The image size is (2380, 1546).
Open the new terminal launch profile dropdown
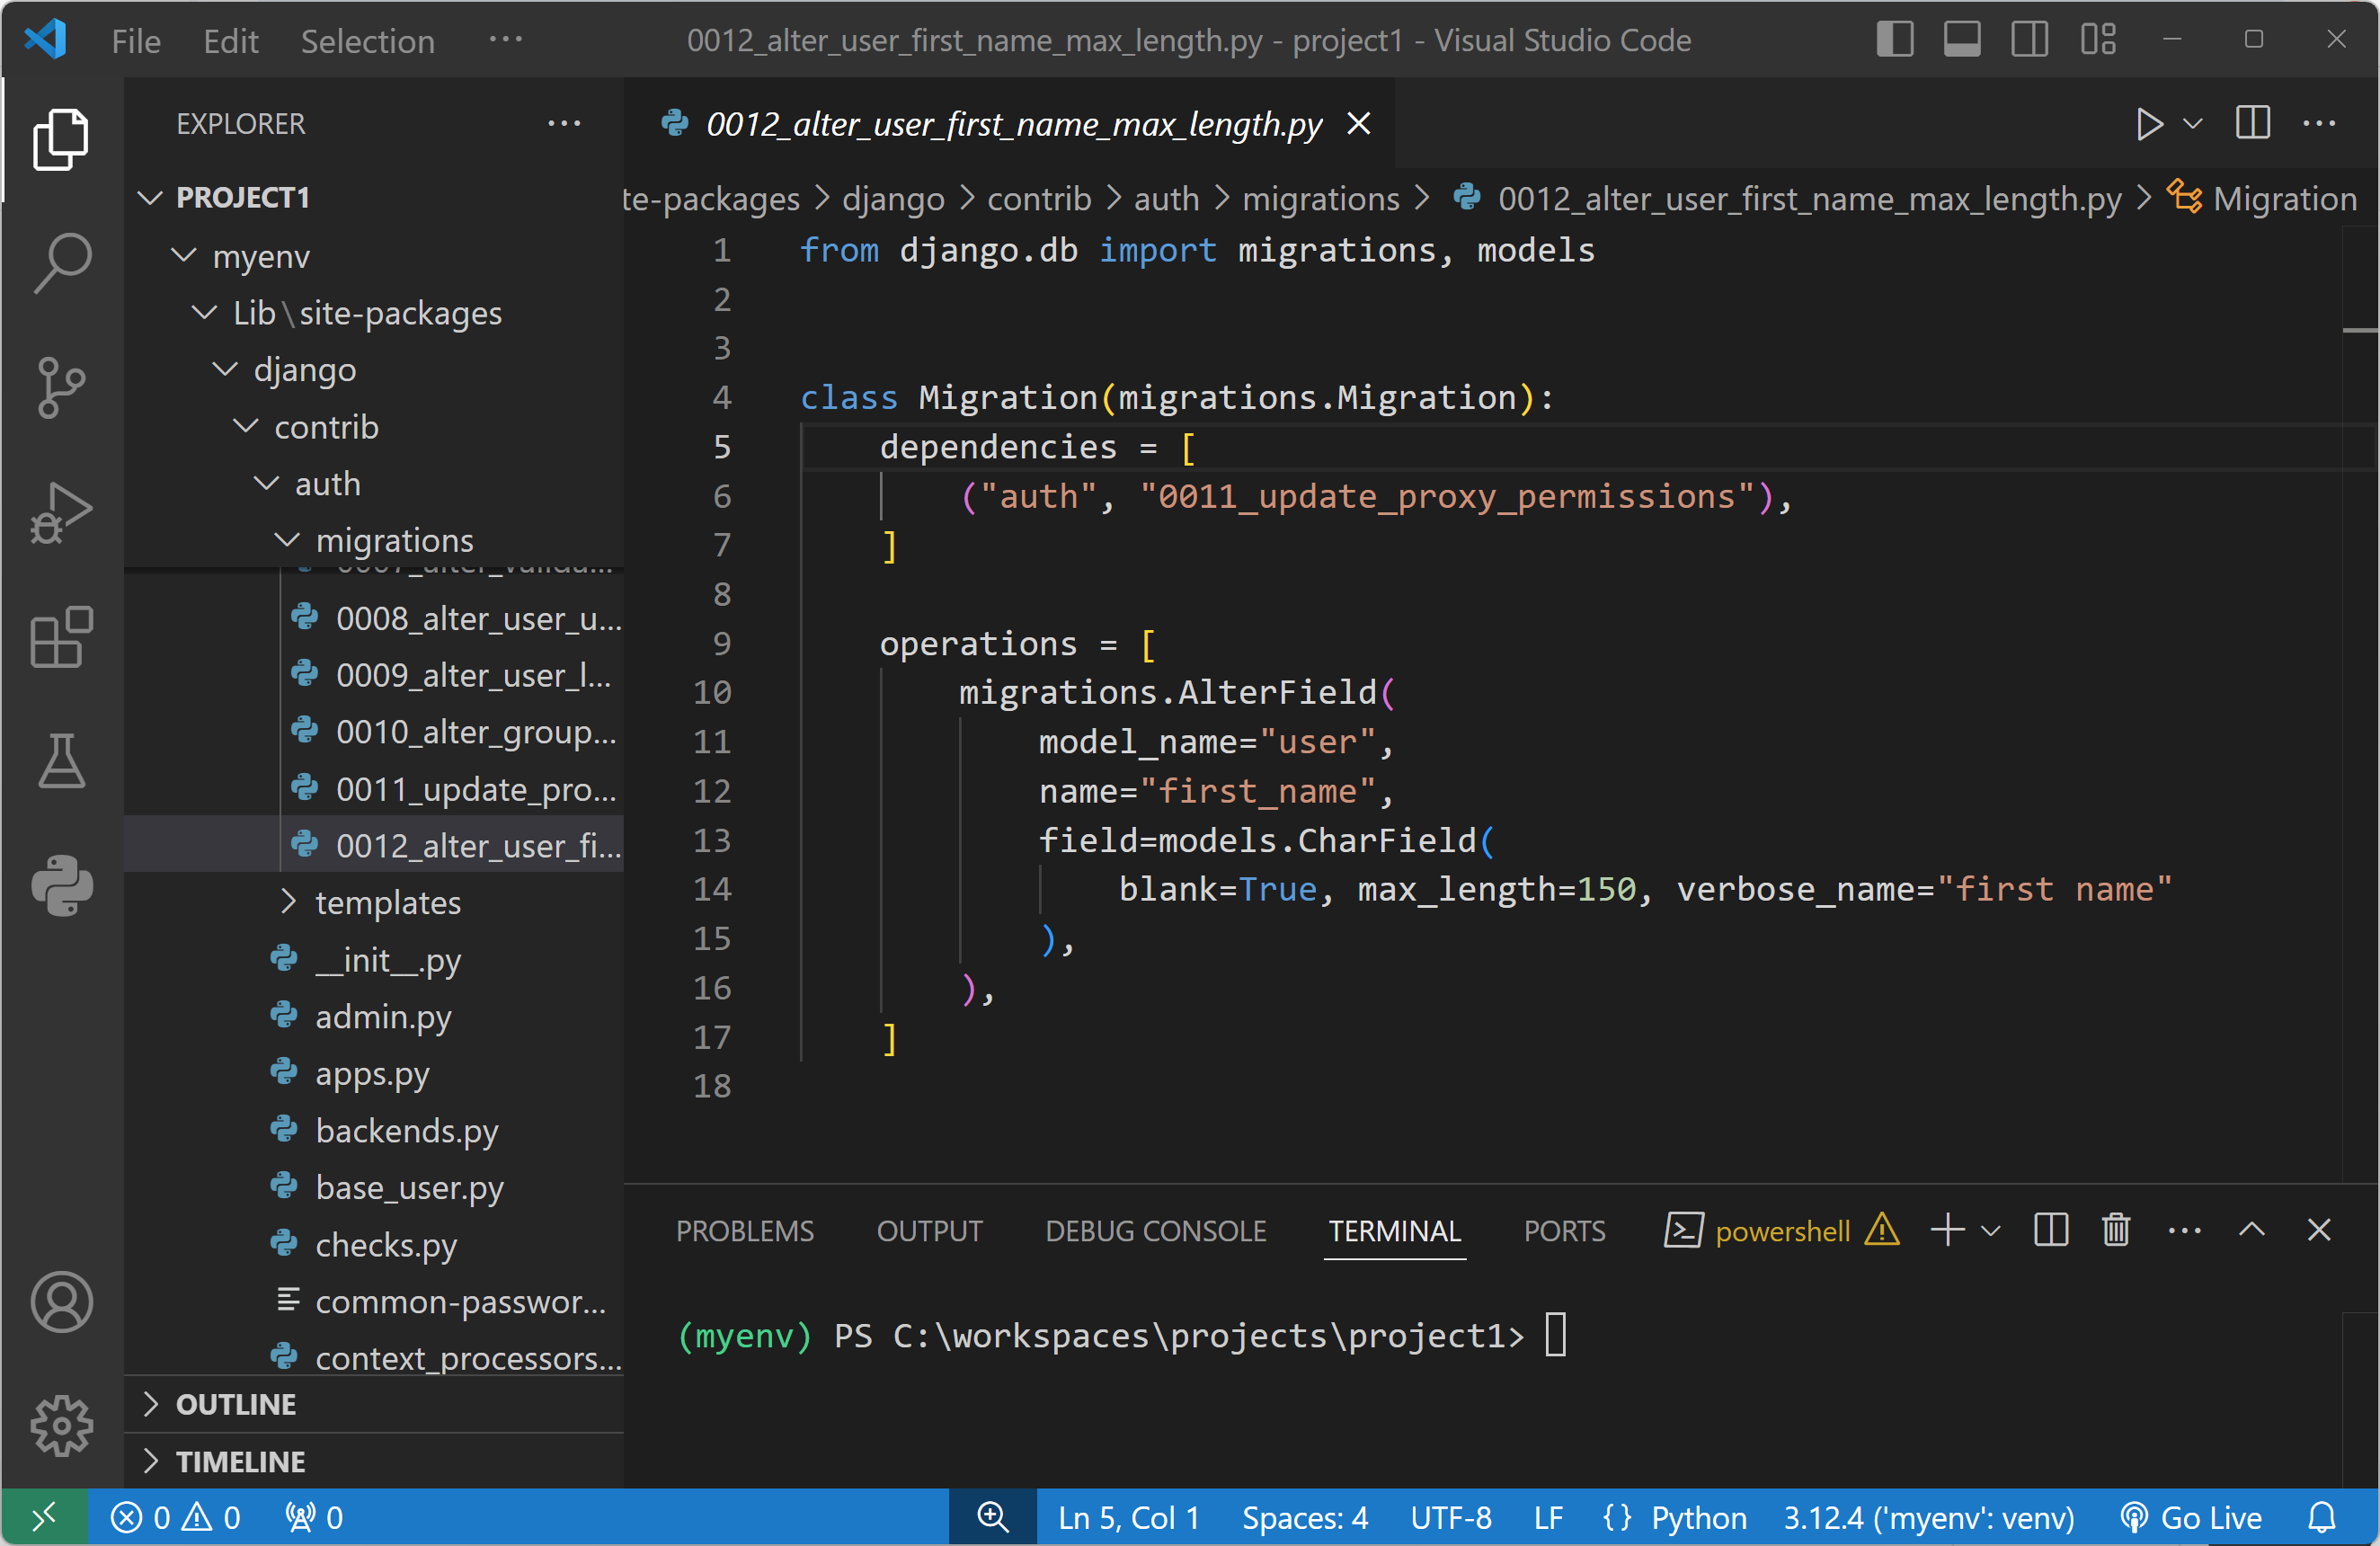point(1991,1231)
